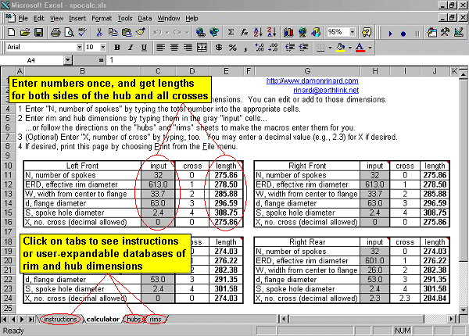Screen dimensions: 469x336
Task: Open the 95% zoom dropdown
Action: point(353,32)
